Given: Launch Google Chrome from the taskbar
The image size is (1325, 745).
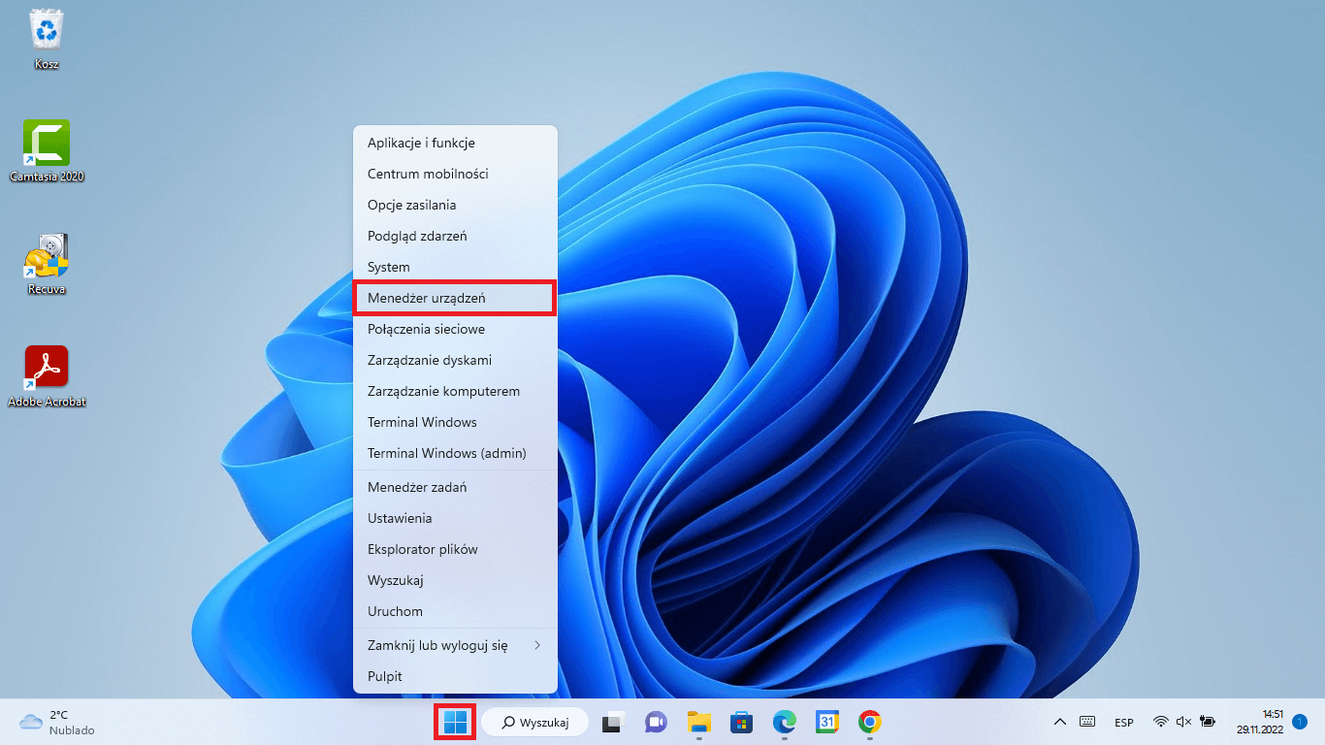Looking at the screenshot, I should point(870,722).
